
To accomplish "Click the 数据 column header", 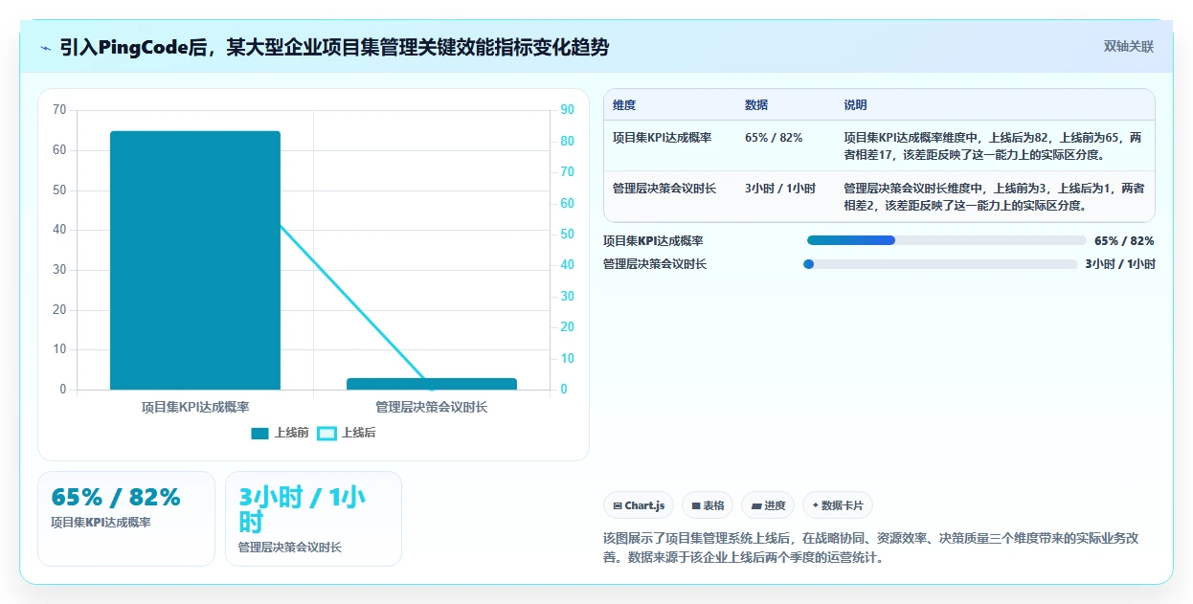I will 756,104.
